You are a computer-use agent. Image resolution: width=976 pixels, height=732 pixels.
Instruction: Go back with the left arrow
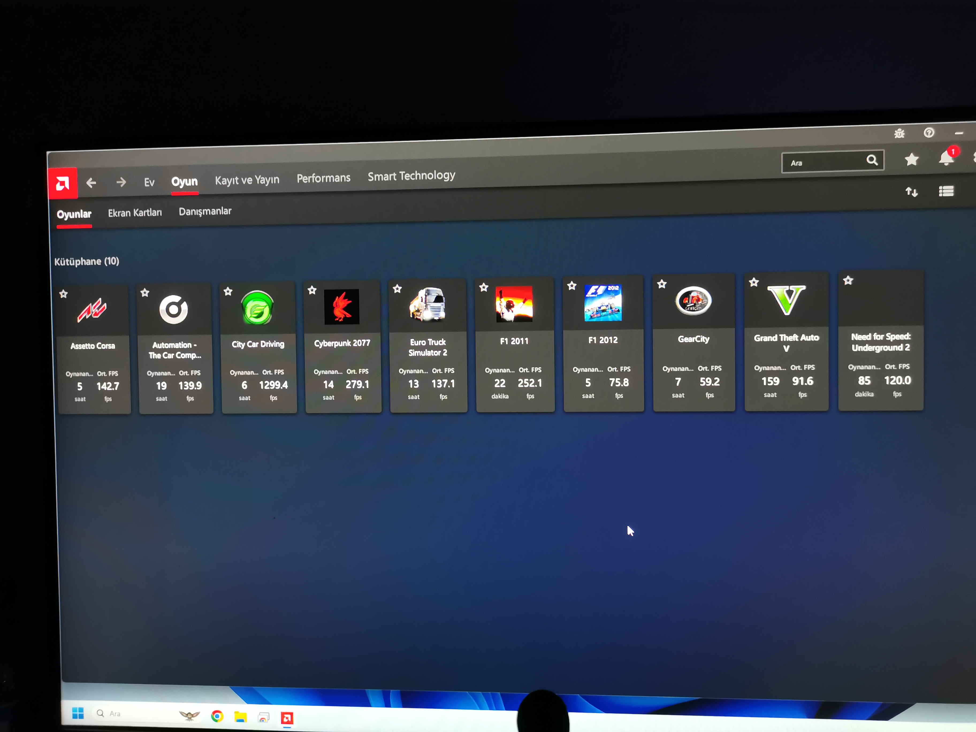pyautogui.click(x=91, y=183)
